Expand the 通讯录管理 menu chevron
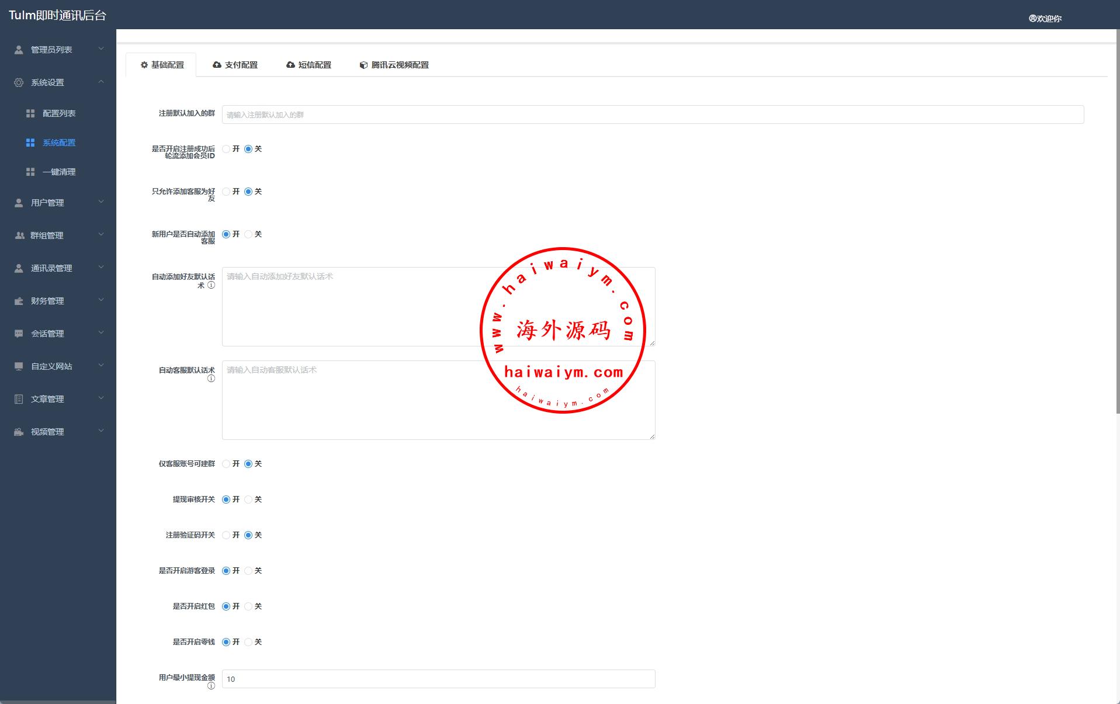The image size is (1120, 704). pyautogui.click(x=100, y=268)
